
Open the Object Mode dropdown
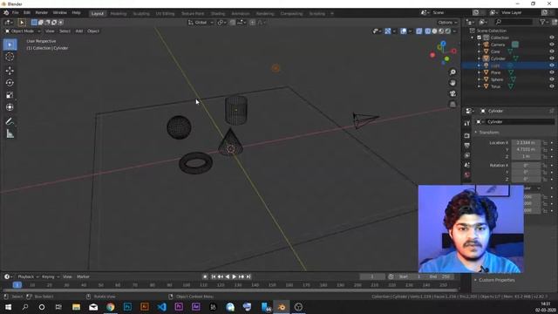[x=22, y=31]
